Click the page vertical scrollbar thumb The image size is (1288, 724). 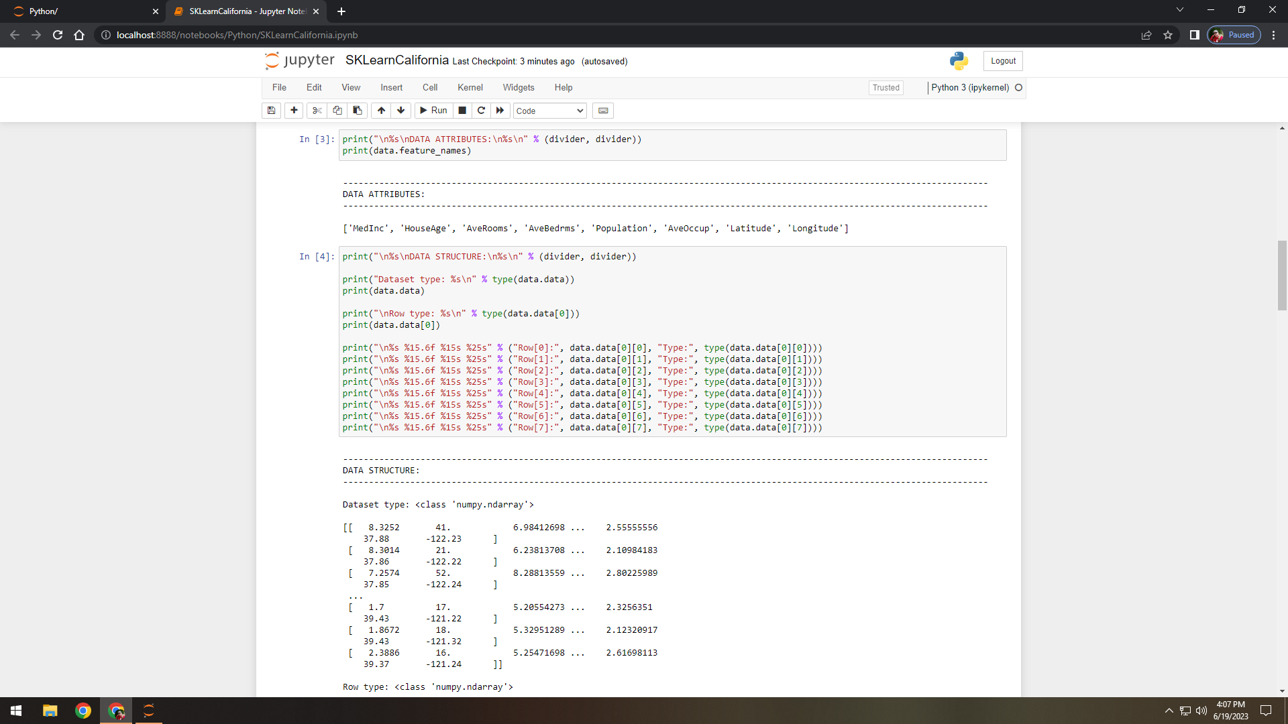[x=1282, y=275]
